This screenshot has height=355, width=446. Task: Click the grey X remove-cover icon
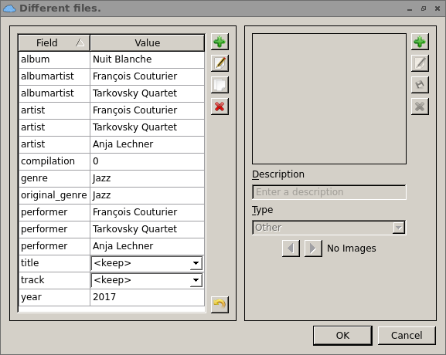click(420, 106)
